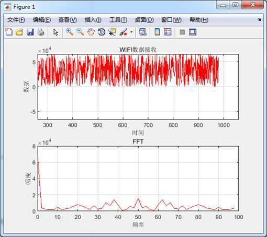Enable the Rotate 3D tool
Screen dimensions: 267x237
102,32
